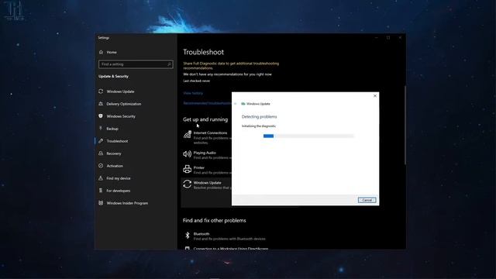This screenshot has height=279, width=496.
Task: Click the Settings page vertical scrollbar
Action: coord(405,125)
